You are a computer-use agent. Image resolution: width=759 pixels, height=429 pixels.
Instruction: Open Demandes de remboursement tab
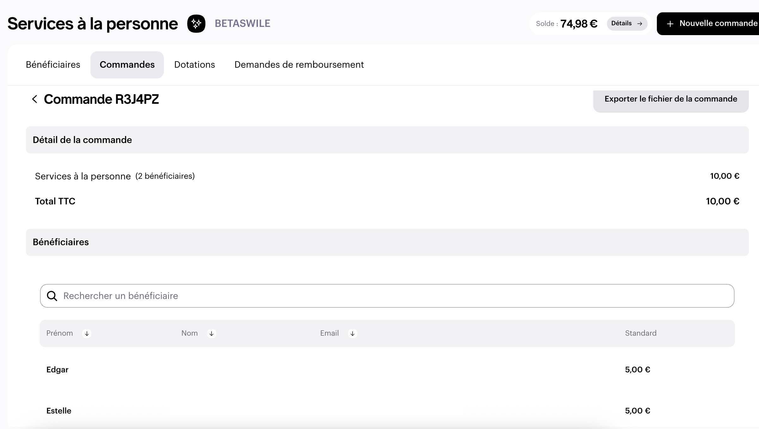coord(299,65)
